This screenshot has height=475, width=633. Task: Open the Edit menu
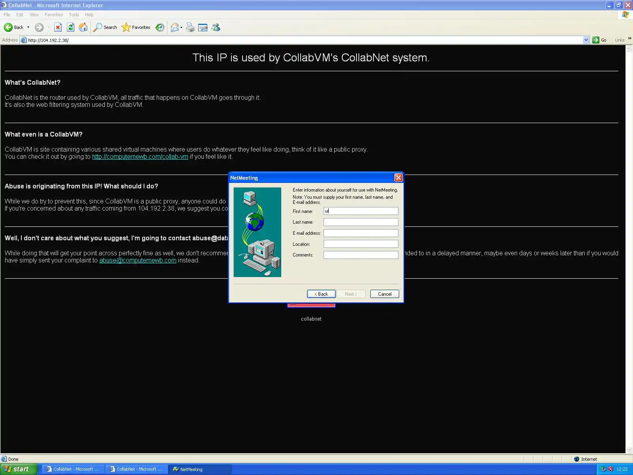(x=20, y=15)
